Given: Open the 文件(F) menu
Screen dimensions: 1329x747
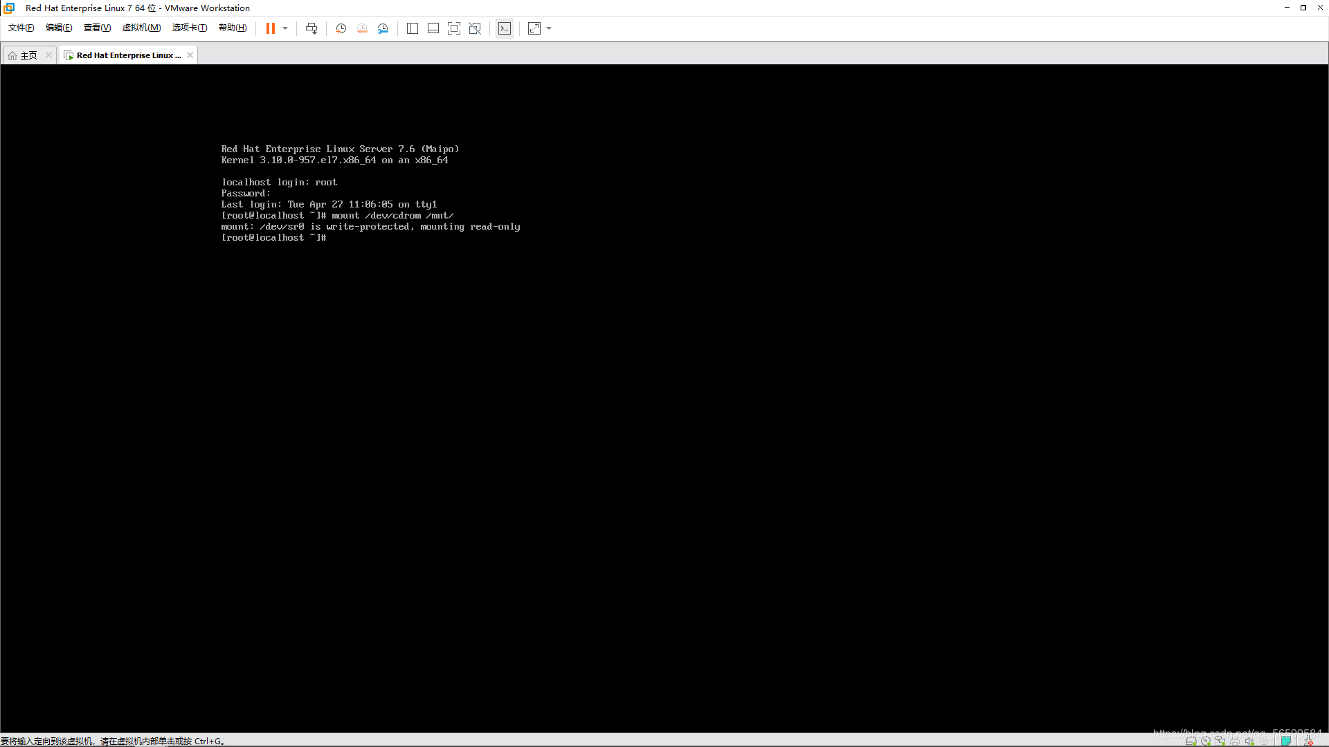Looking at the screenshot, I should click(21, 28).
